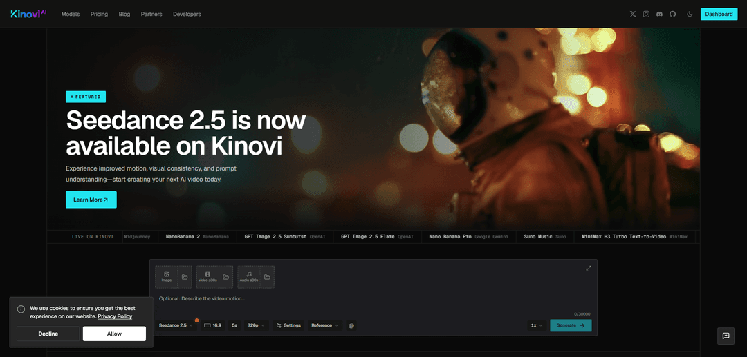Open the Reference dropdown
747x357 pixels.
click(x=324, y=326)
